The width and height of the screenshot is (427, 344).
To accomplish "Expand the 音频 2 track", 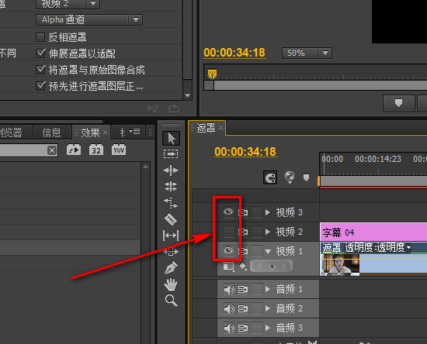I will [268, 308].
